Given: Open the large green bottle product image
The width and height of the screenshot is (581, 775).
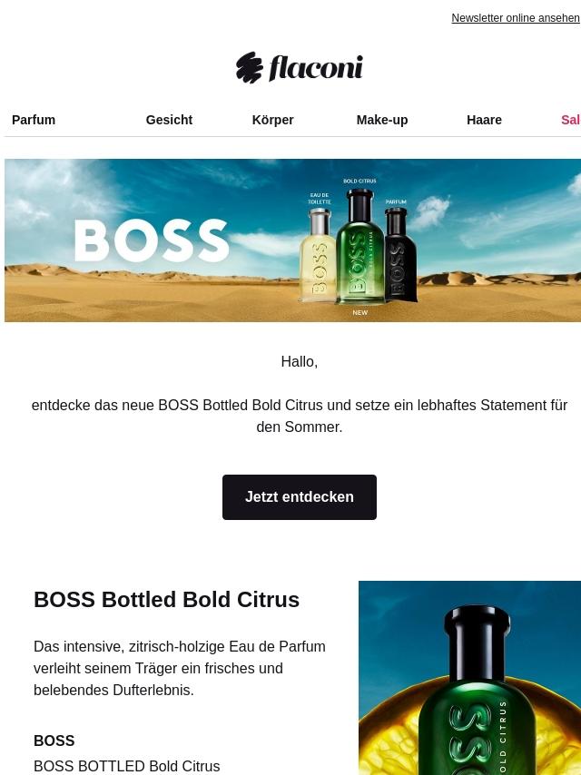Looking at the screenshot, I should tap(469, 678).
